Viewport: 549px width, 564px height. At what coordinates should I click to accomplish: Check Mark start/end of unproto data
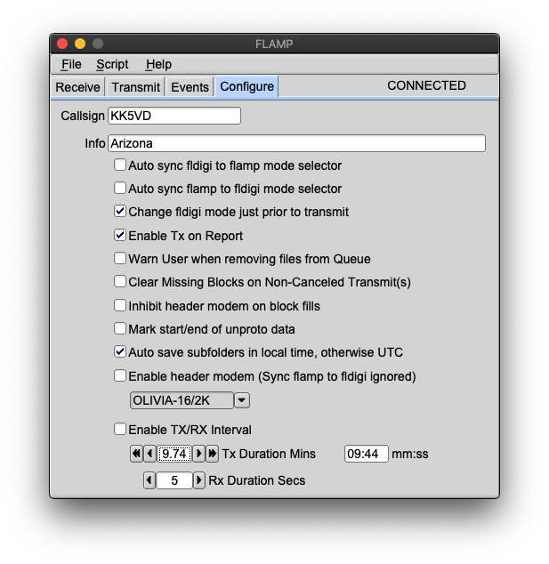[120, 328]
